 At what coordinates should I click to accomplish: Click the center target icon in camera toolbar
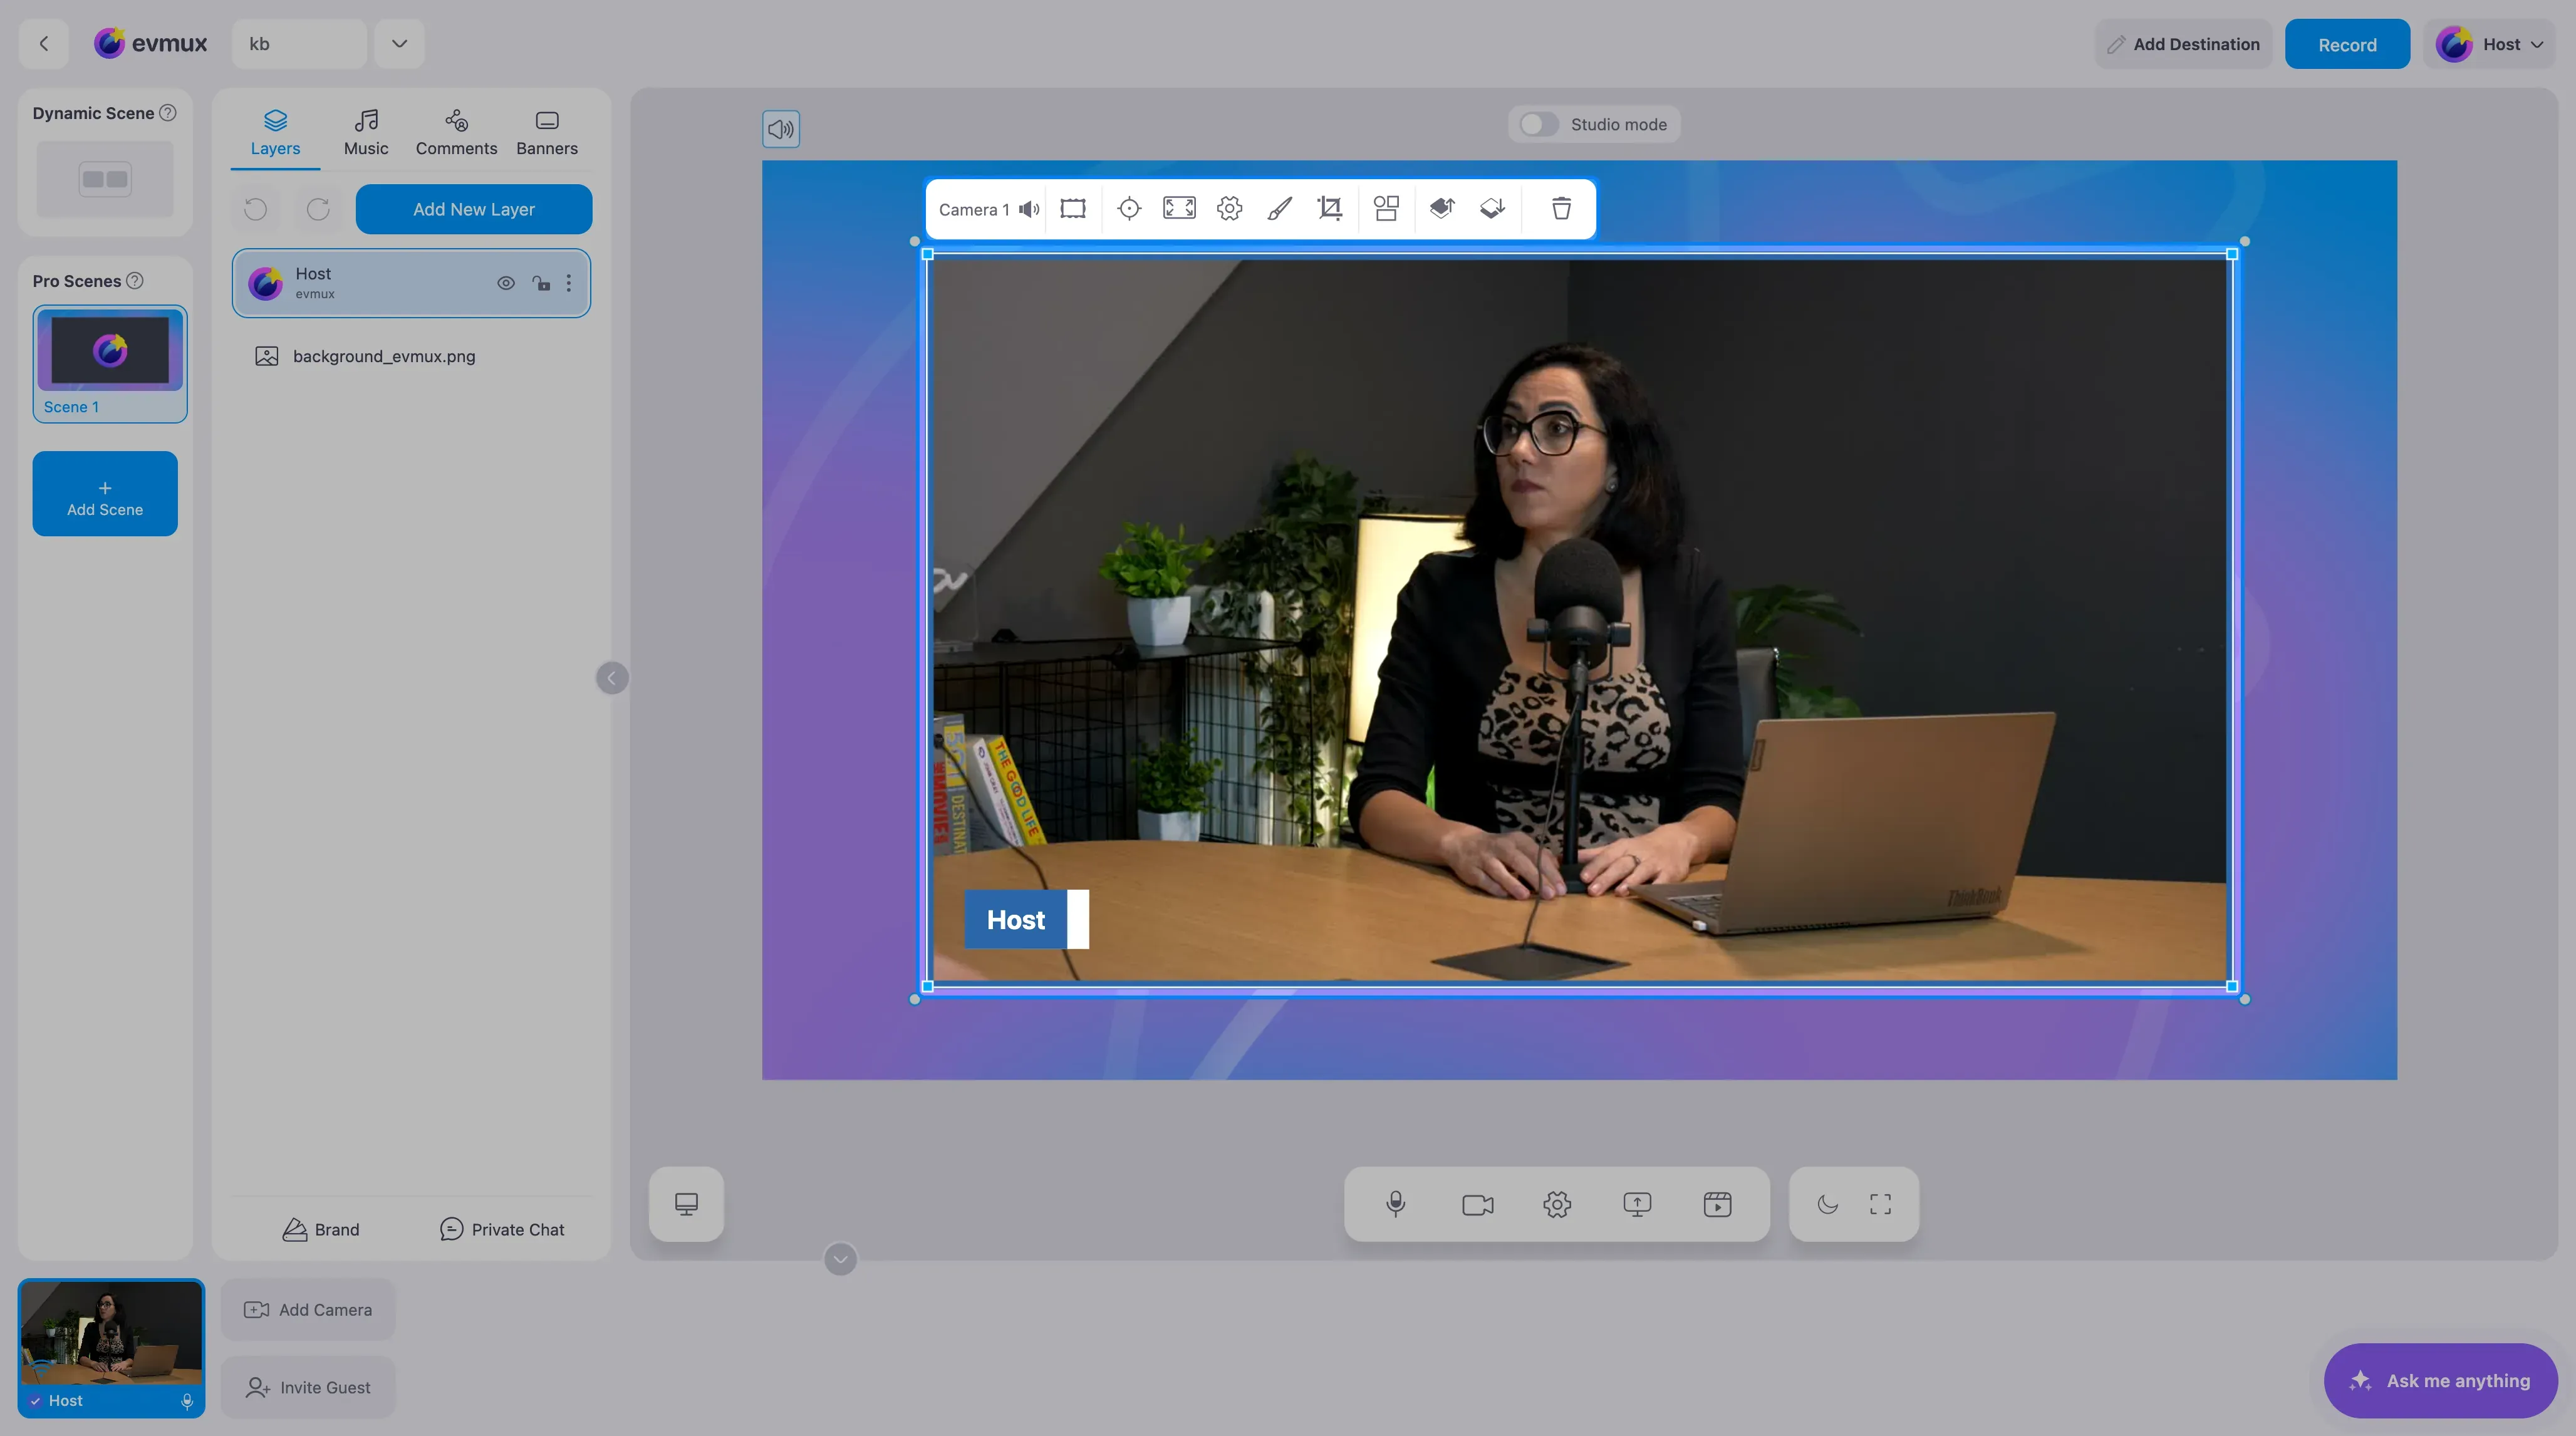(1129, 208)
